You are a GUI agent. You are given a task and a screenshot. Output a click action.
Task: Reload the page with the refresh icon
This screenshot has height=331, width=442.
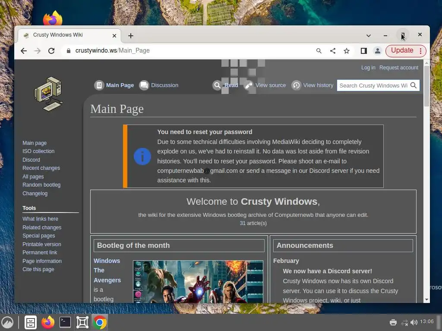tap(51, 51)
